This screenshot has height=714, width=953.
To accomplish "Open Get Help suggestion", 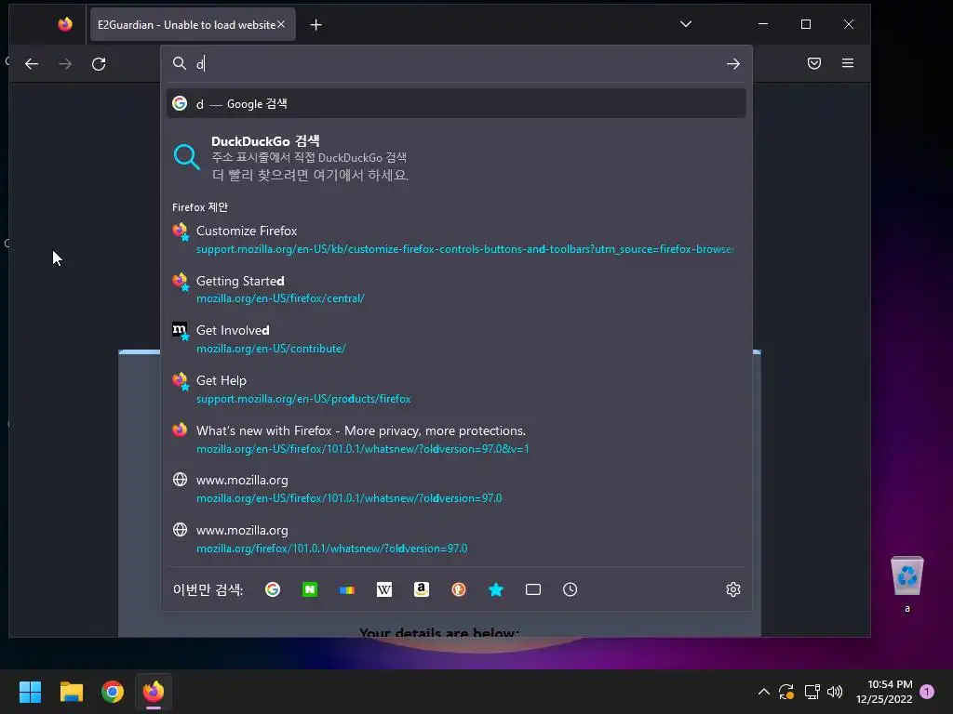I will 456,390.
